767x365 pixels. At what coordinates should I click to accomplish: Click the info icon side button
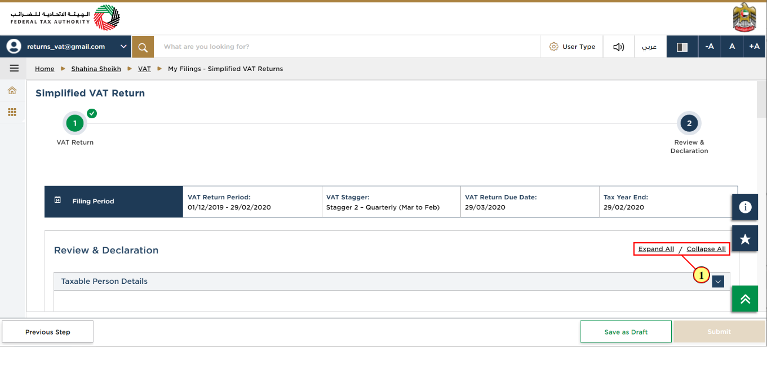coord(744,207)
